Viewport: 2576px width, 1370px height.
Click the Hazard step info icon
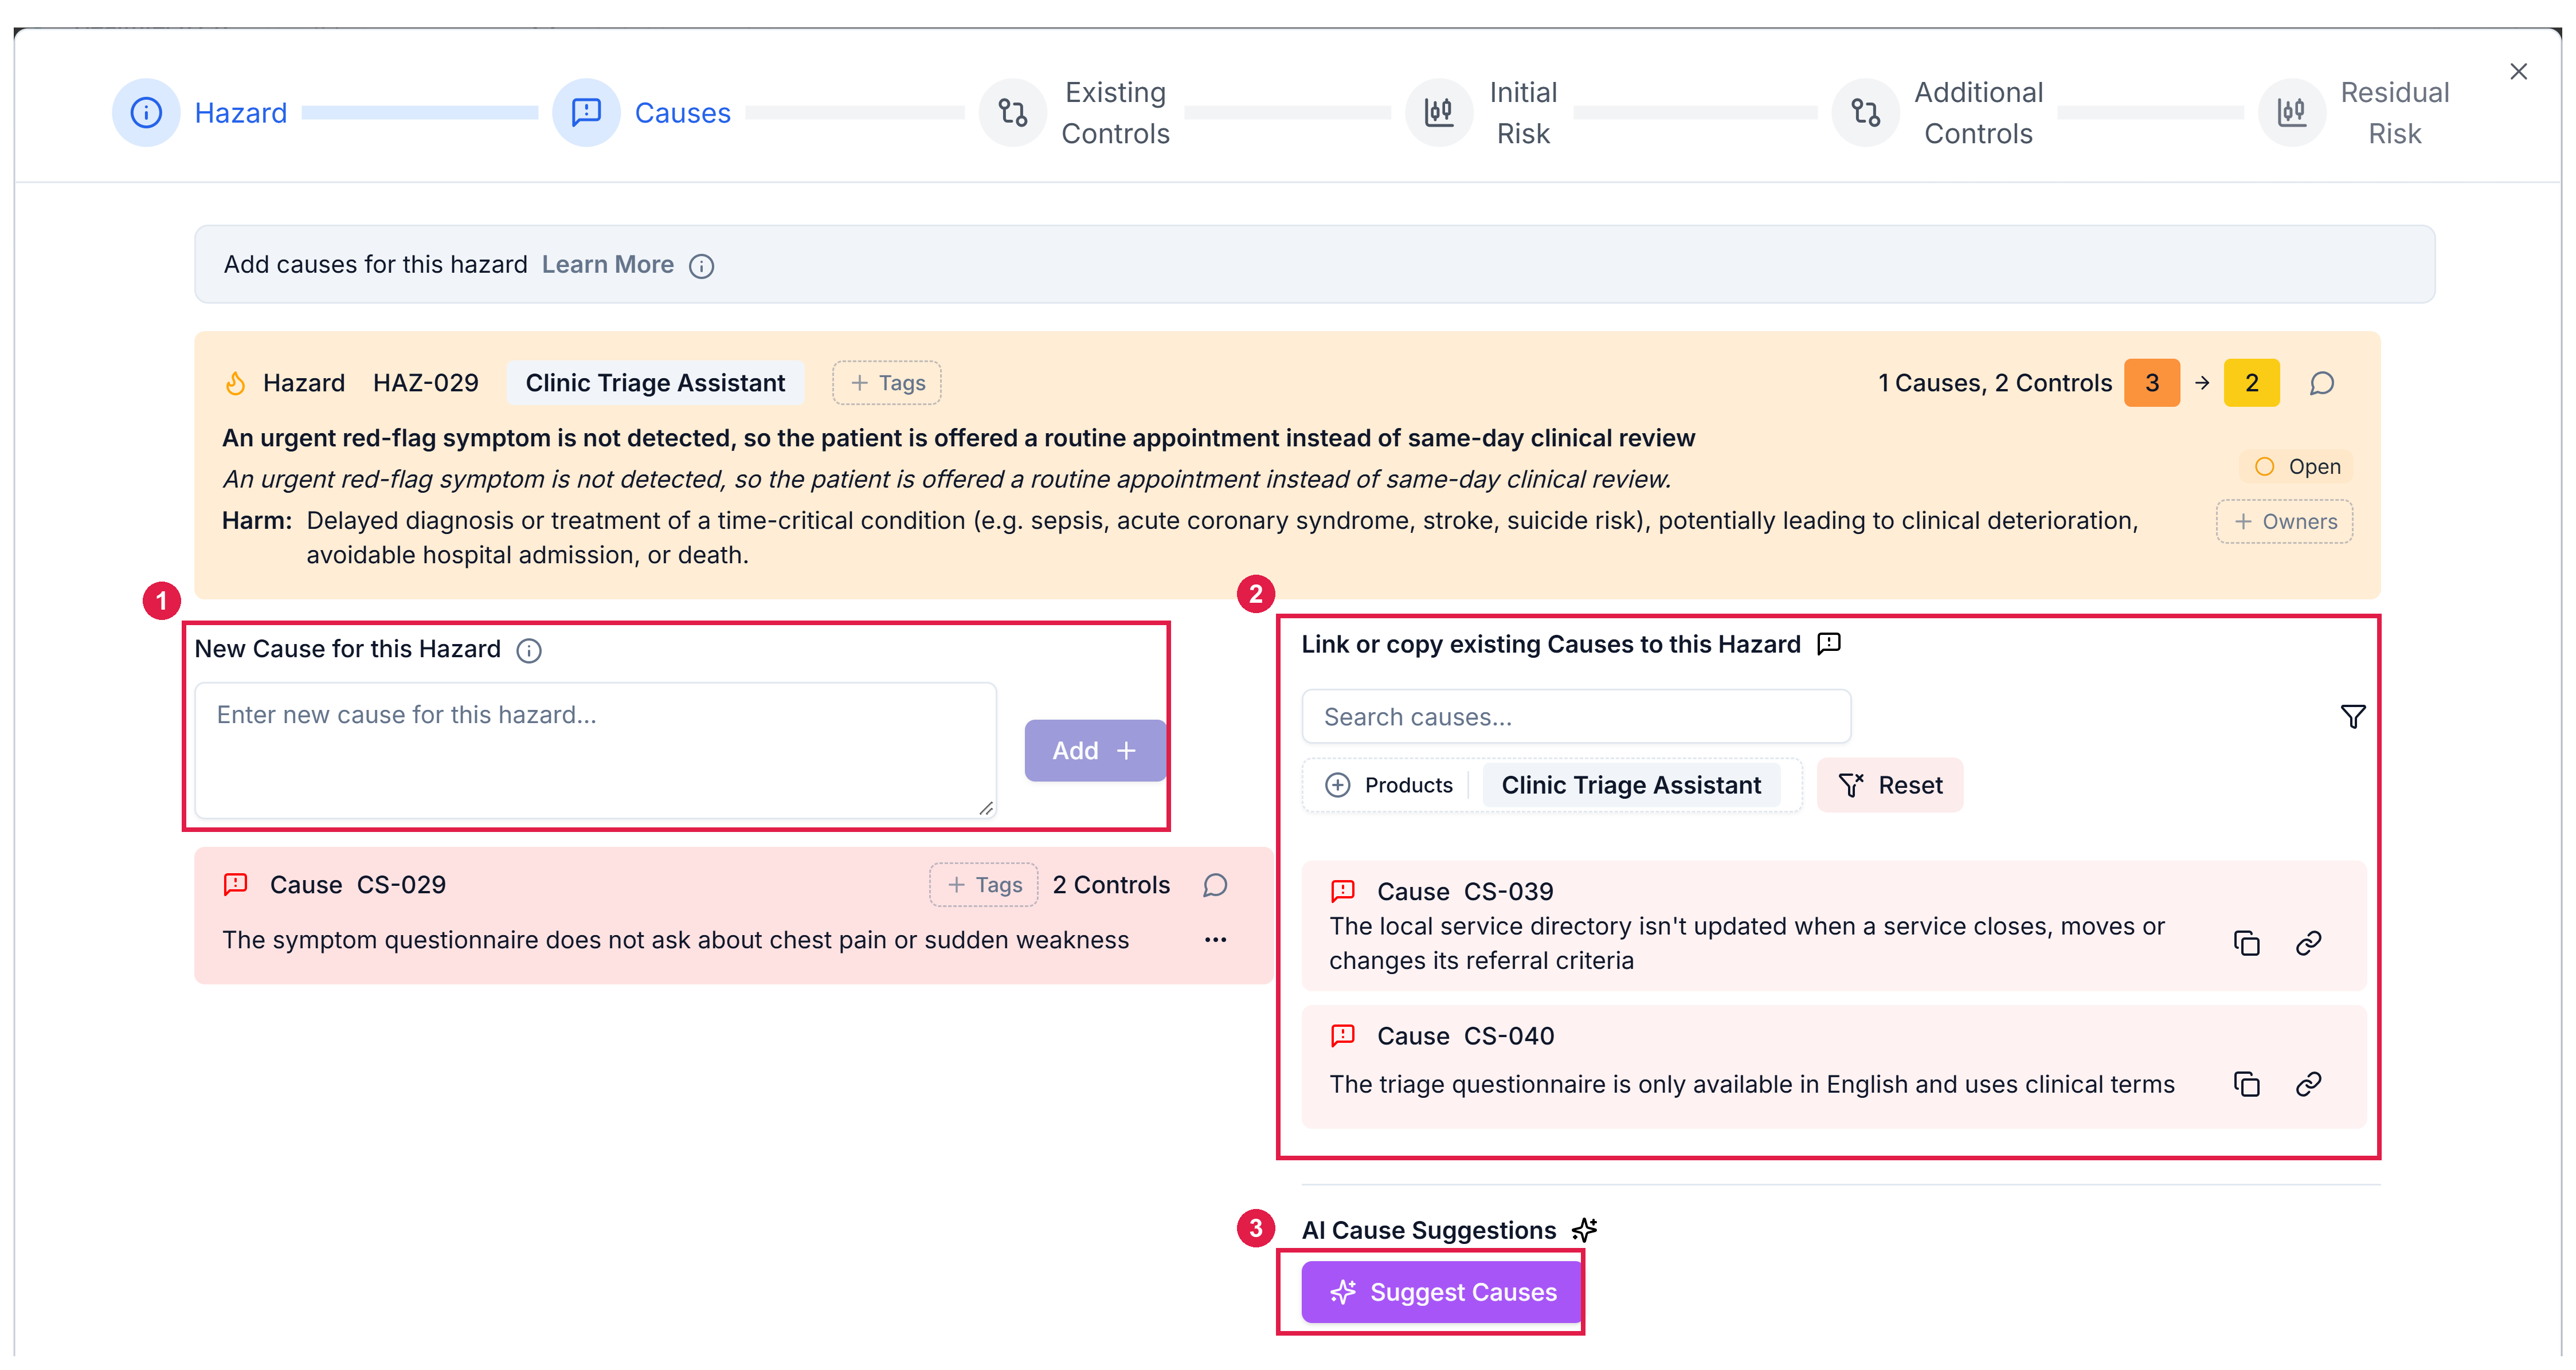pos(146,113)
